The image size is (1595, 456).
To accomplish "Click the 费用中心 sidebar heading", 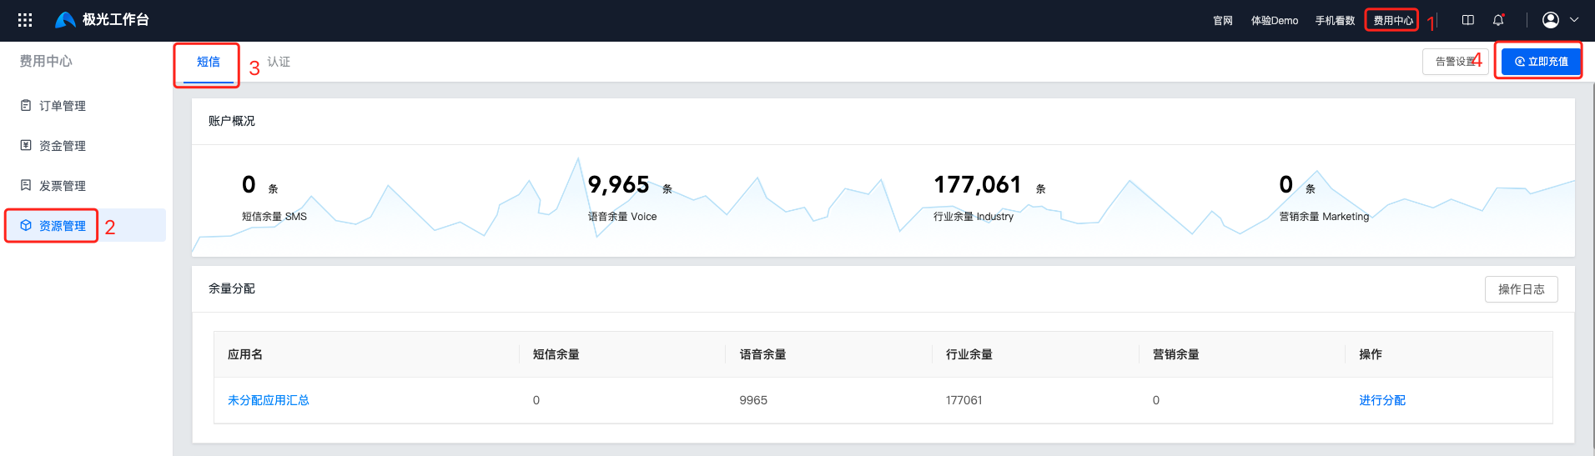I will (x=46, y=61).
